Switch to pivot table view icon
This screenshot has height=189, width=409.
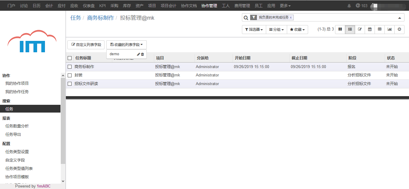[x=380, y=29]
